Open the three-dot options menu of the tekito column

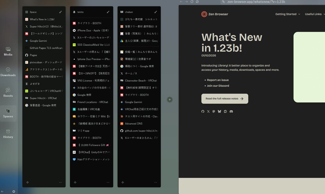(x=108, y=182)
